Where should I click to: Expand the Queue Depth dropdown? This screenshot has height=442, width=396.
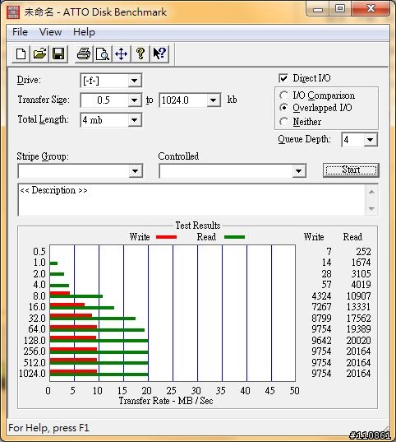coord(370,140)
